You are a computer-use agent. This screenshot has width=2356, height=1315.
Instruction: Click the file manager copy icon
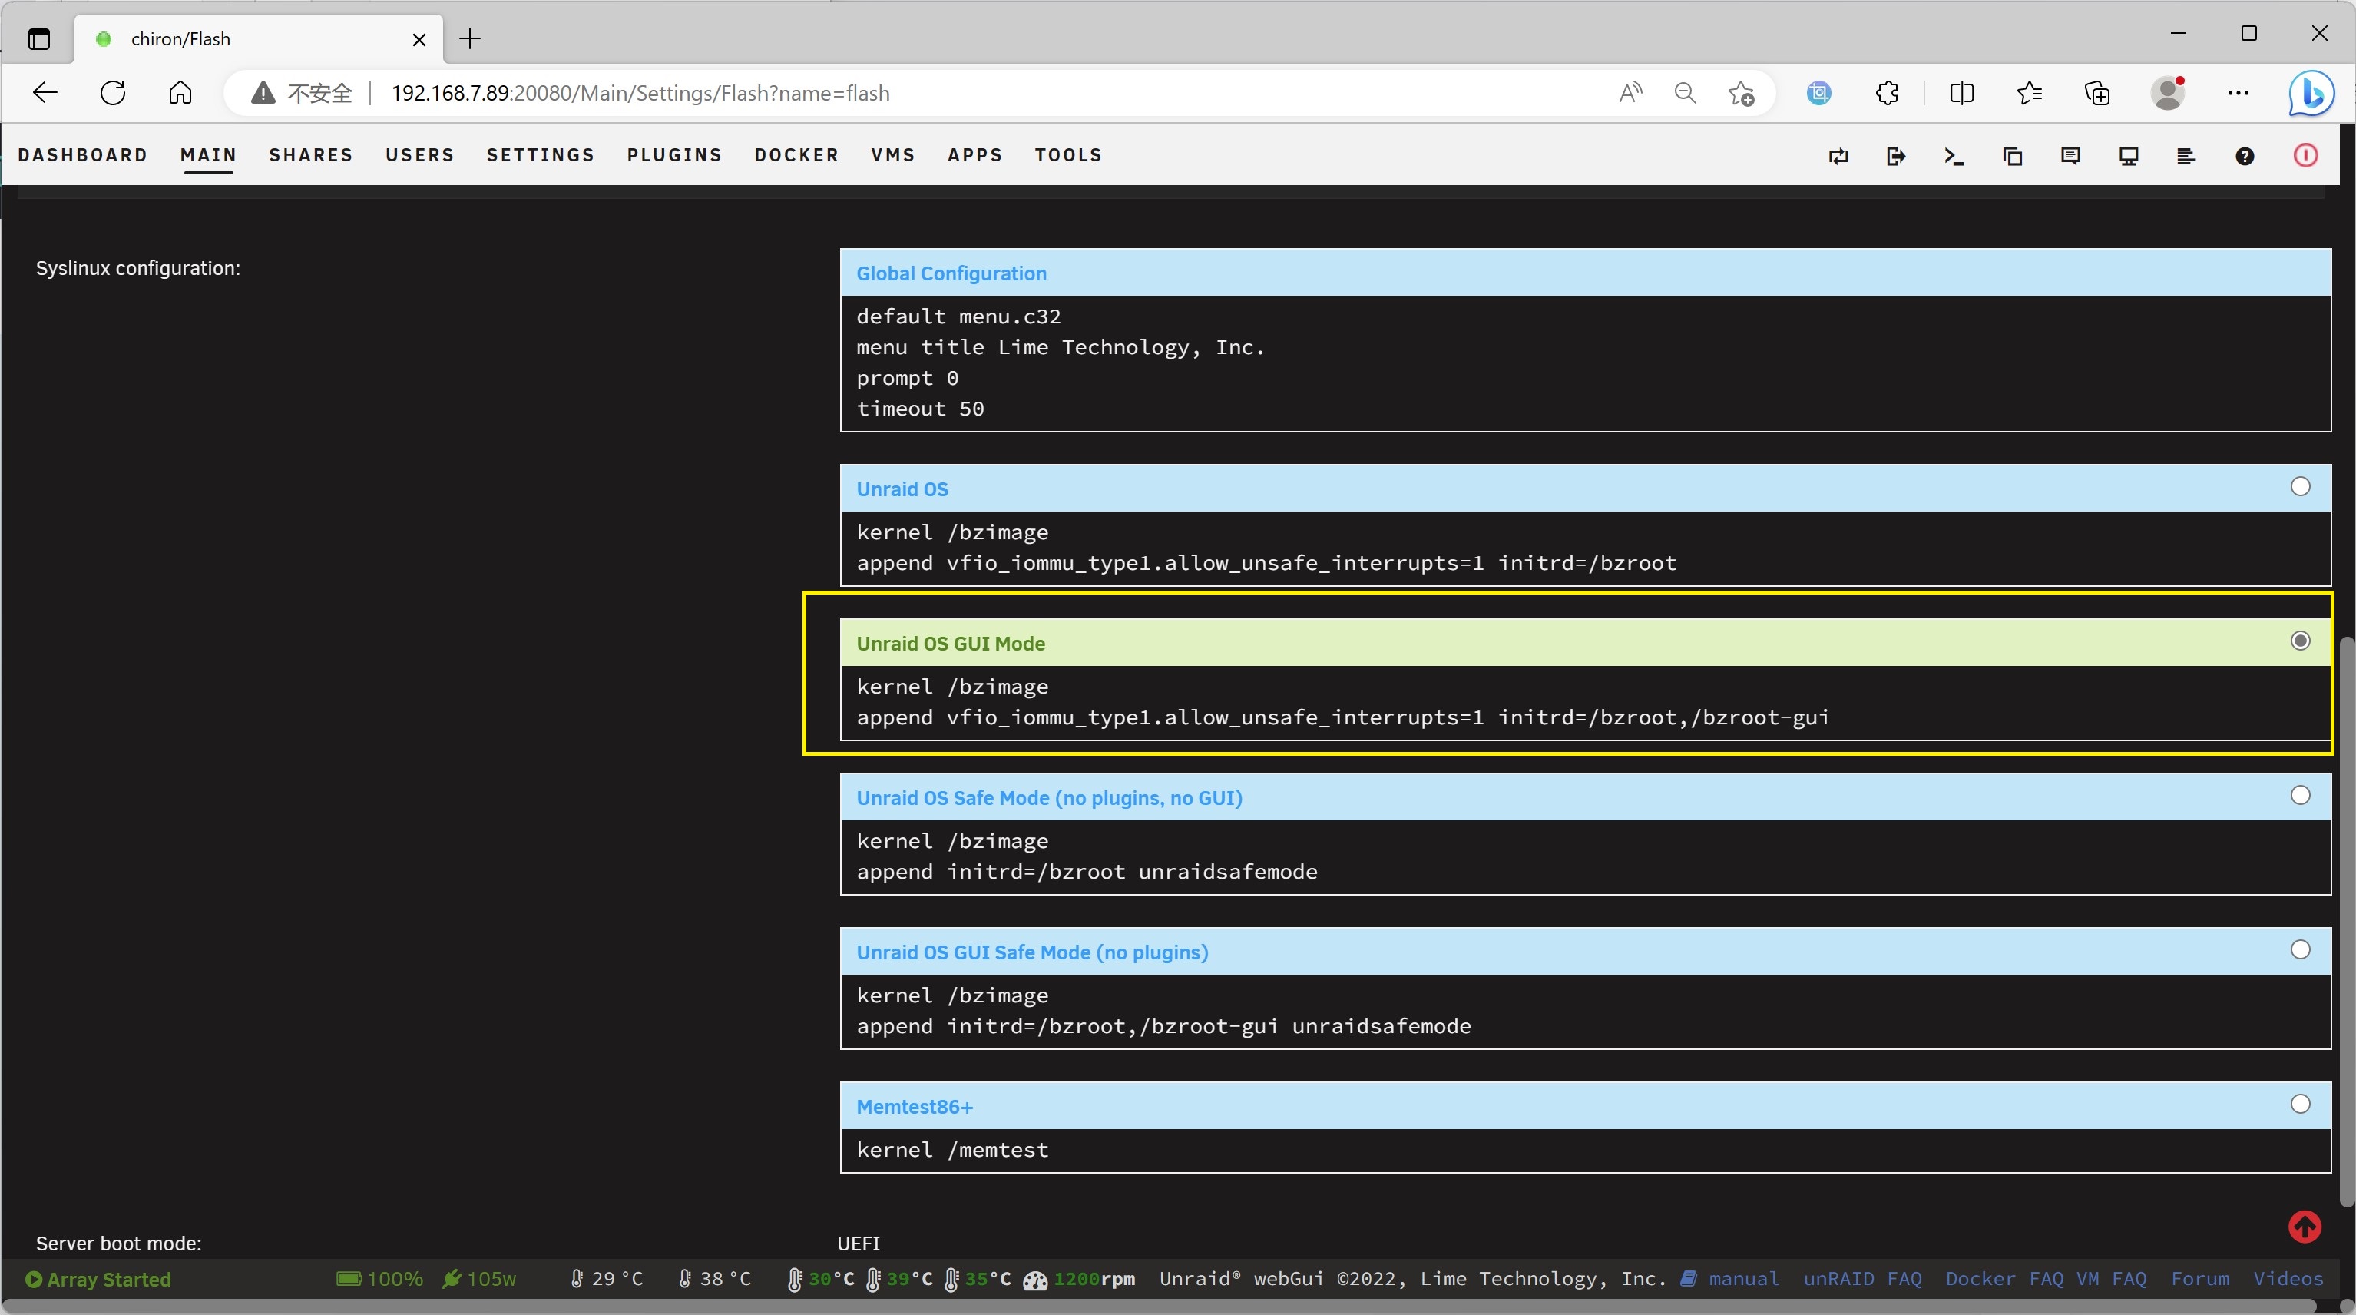[x=2012, y=157]
